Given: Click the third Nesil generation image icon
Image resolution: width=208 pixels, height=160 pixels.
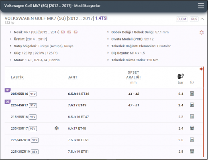Looking at the screenshot, I should (75, 32).
